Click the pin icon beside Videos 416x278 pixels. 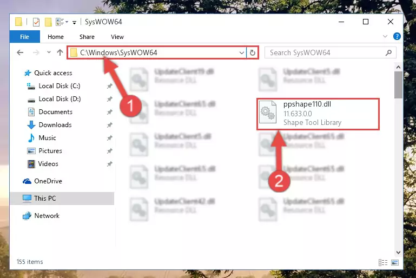coord(110,164)
